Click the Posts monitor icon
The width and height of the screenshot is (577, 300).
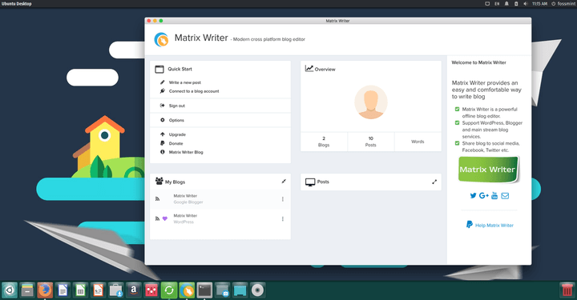coord(310,182)
